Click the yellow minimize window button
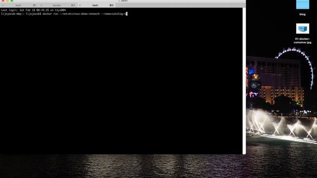The image size is (317, 178). coord(7,1)
